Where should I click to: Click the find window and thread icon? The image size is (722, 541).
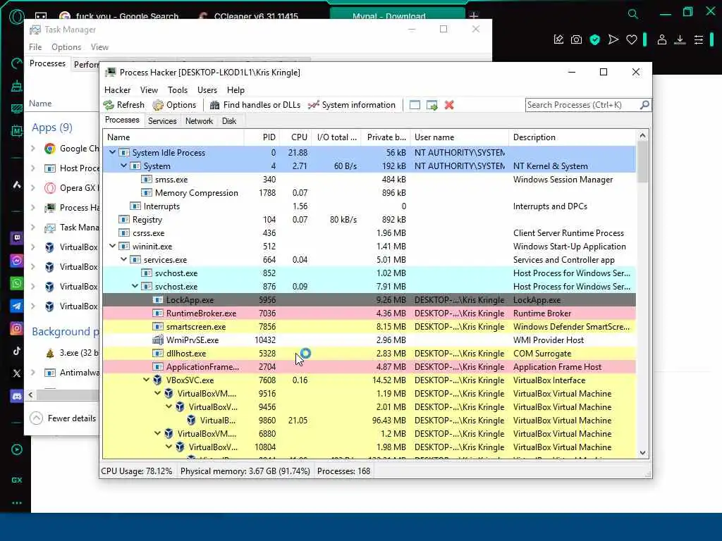click(x=432, y=105)
